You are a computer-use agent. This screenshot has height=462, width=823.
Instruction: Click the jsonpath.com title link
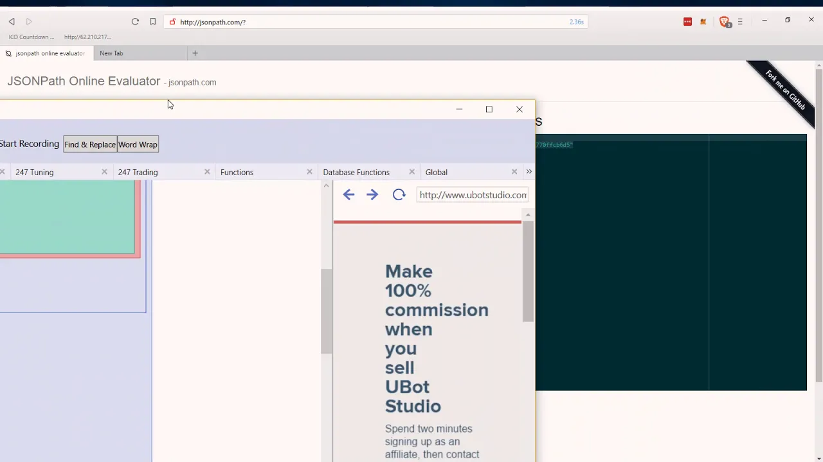(192, 82)
